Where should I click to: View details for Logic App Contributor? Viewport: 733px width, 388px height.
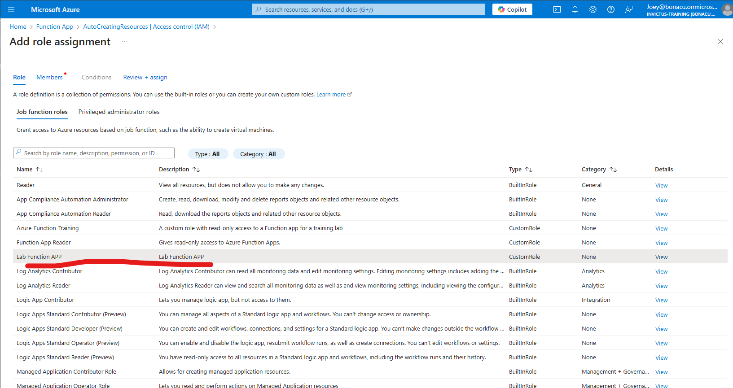[x=661, y=300]
